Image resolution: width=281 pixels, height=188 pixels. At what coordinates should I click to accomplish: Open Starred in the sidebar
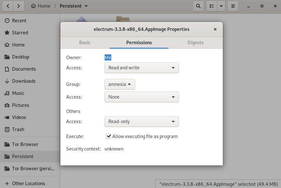pos(30,33)
